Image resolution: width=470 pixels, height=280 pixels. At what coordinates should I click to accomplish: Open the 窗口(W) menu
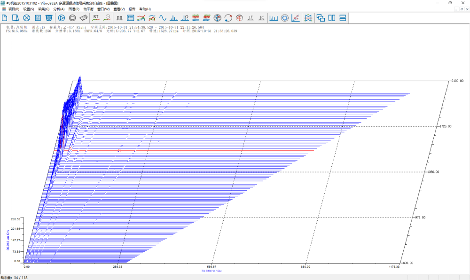[103, 9]
